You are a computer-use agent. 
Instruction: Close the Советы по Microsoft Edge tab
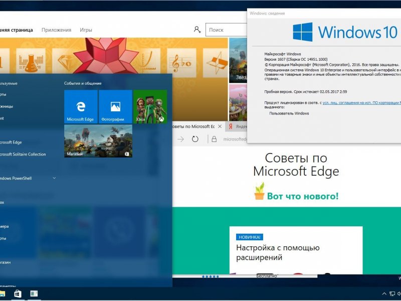pos(220,126)
